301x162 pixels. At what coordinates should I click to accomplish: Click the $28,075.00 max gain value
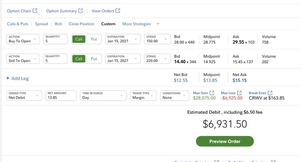(x=204, y=98)
